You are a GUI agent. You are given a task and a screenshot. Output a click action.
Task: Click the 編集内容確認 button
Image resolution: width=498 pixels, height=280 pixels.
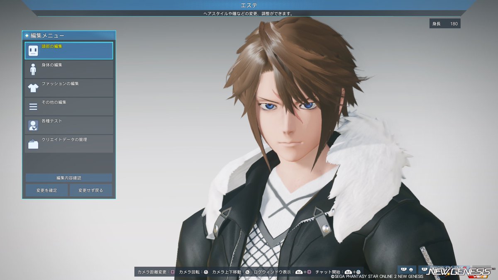tap(69, 178)
